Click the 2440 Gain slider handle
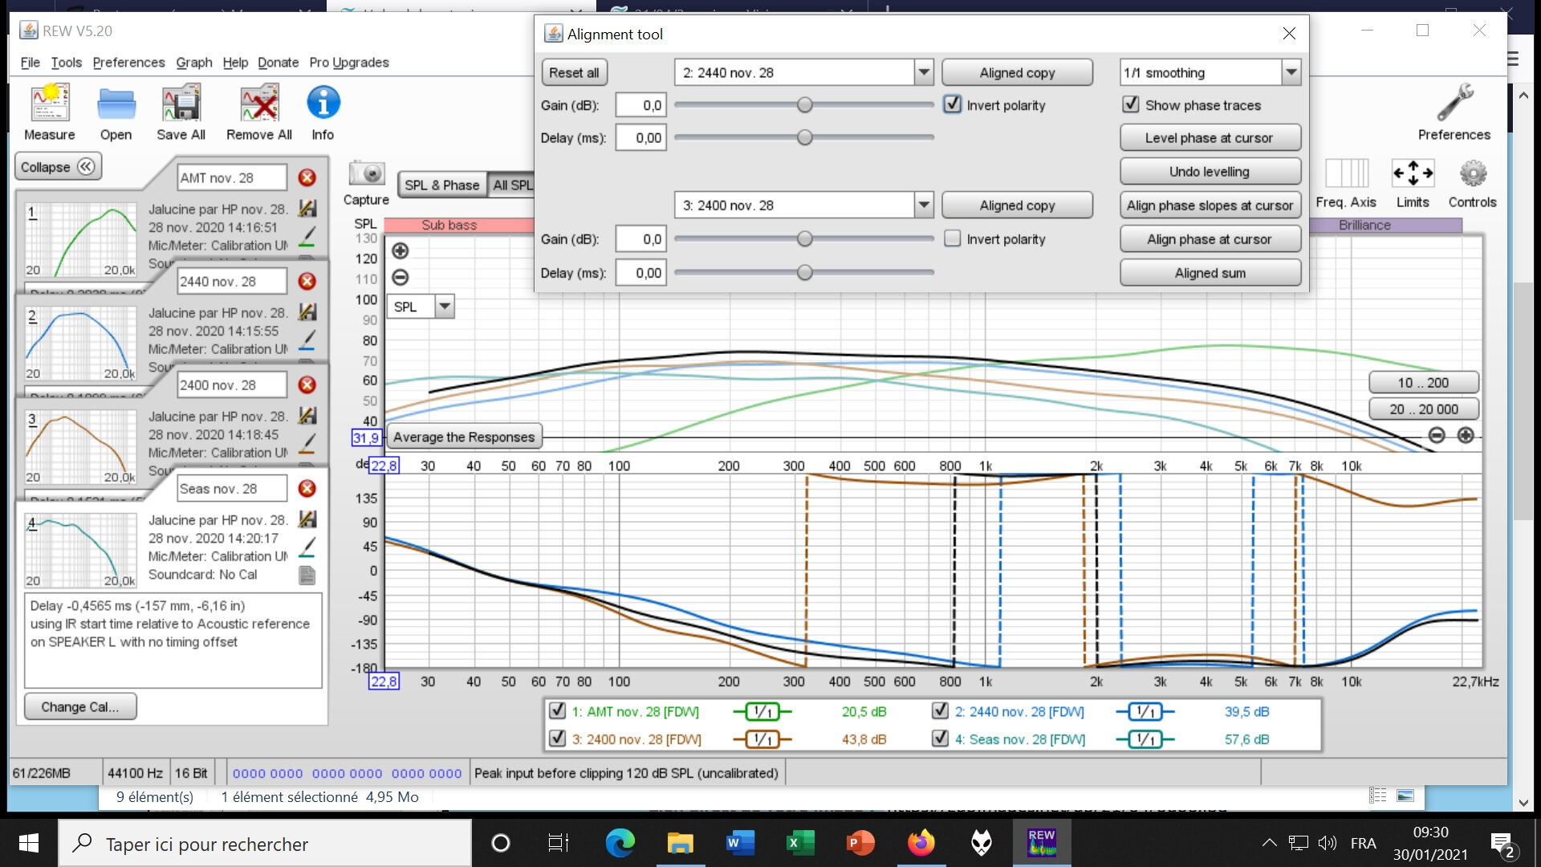 (x=804, y=105)
